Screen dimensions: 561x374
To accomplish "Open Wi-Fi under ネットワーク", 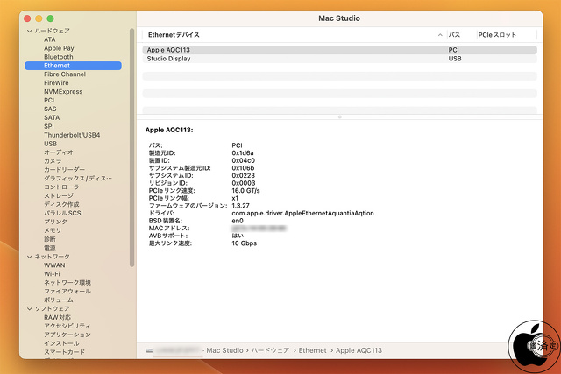I will (52, 274).
